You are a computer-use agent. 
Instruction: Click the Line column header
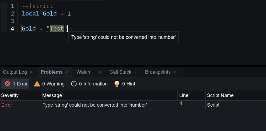[184, 95]
